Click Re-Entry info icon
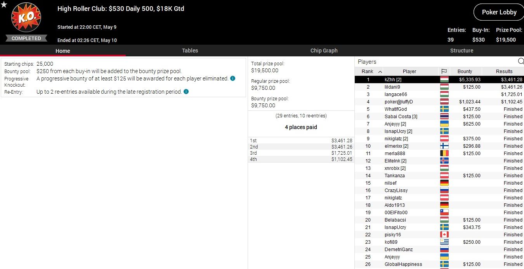The height and width of the screenshot is (269, 524). coord(186,92)
